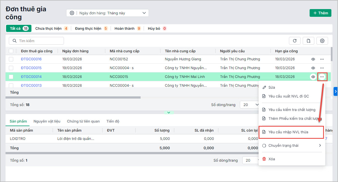Choose Sửa in context menu
The width and height of the screenshot is (338, 182).
tap(292, 87)
